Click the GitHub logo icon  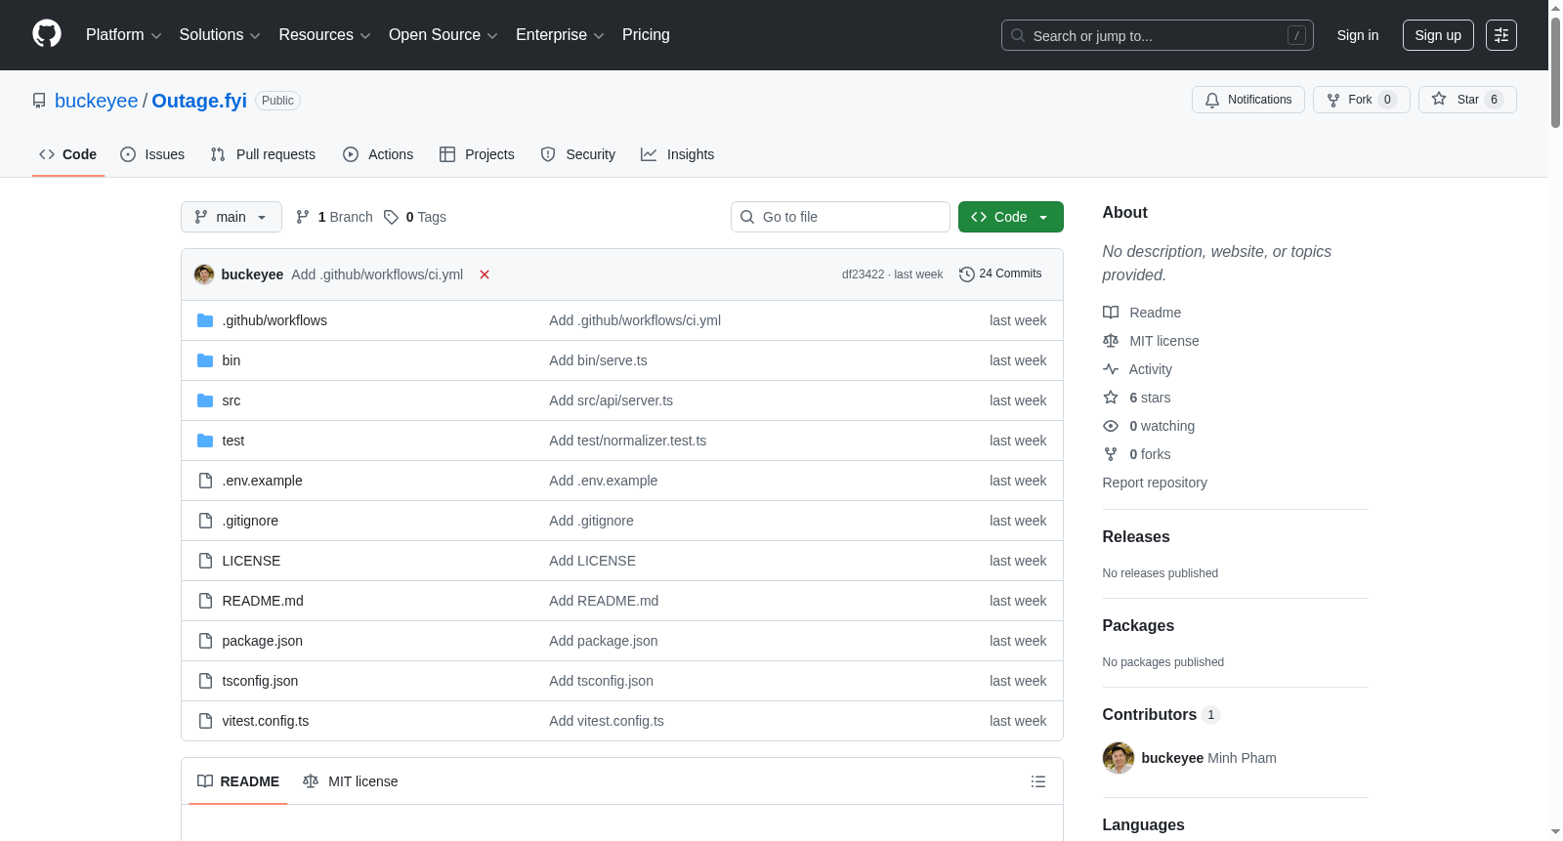[47, 34]
